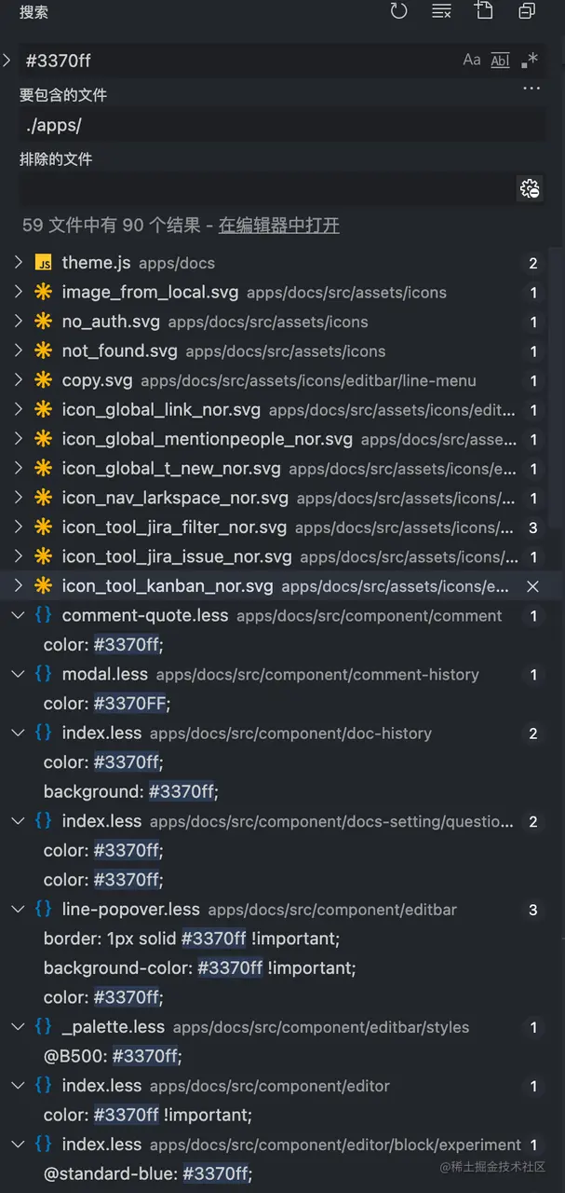
Task: Click the files to exclude field
Action: coord(268,189)
